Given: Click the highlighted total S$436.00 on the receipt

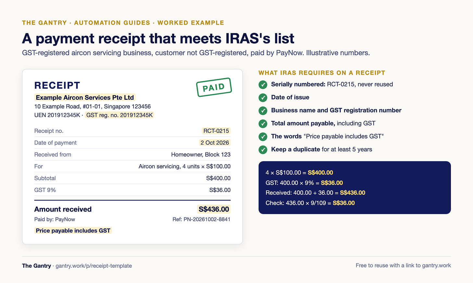Looking at the screenshot, I should pyautogui.click(x=214, y=209).
